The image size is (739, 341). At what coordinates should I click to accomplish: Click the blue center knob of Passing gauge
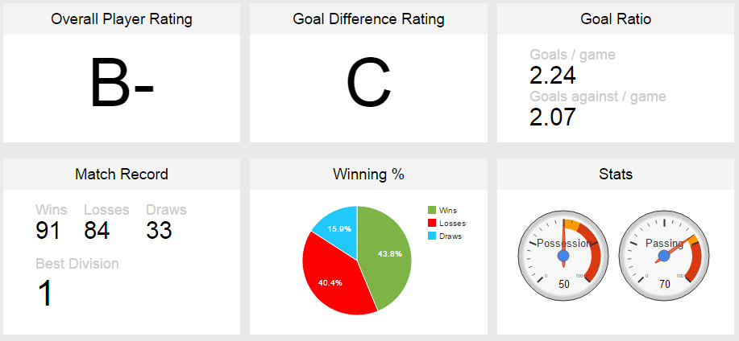point(664,256)
